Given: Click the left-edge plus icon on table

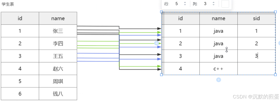Looking at the screenshot, I should [156, 43].
